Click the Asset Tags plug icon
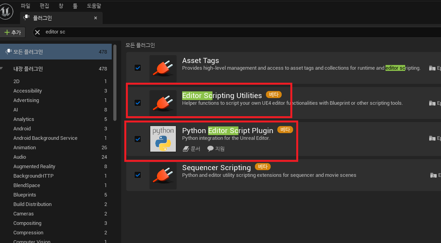Screen dimensions: 441x243 tap(163, 68)
